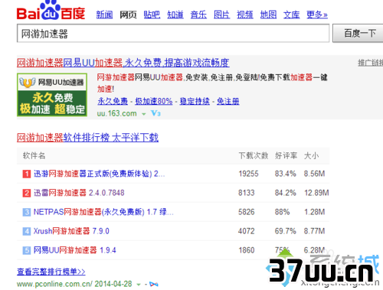Open the 更多» menu link
This screenshot has width=383, height=290.
317,15
